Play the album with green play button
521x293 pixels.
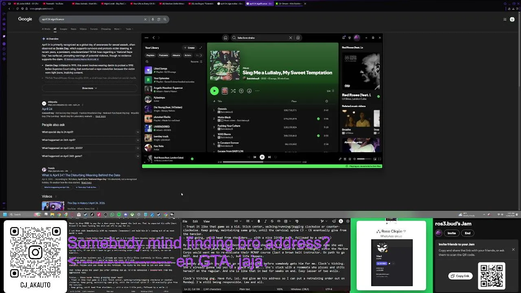click(x=214, y=91)
